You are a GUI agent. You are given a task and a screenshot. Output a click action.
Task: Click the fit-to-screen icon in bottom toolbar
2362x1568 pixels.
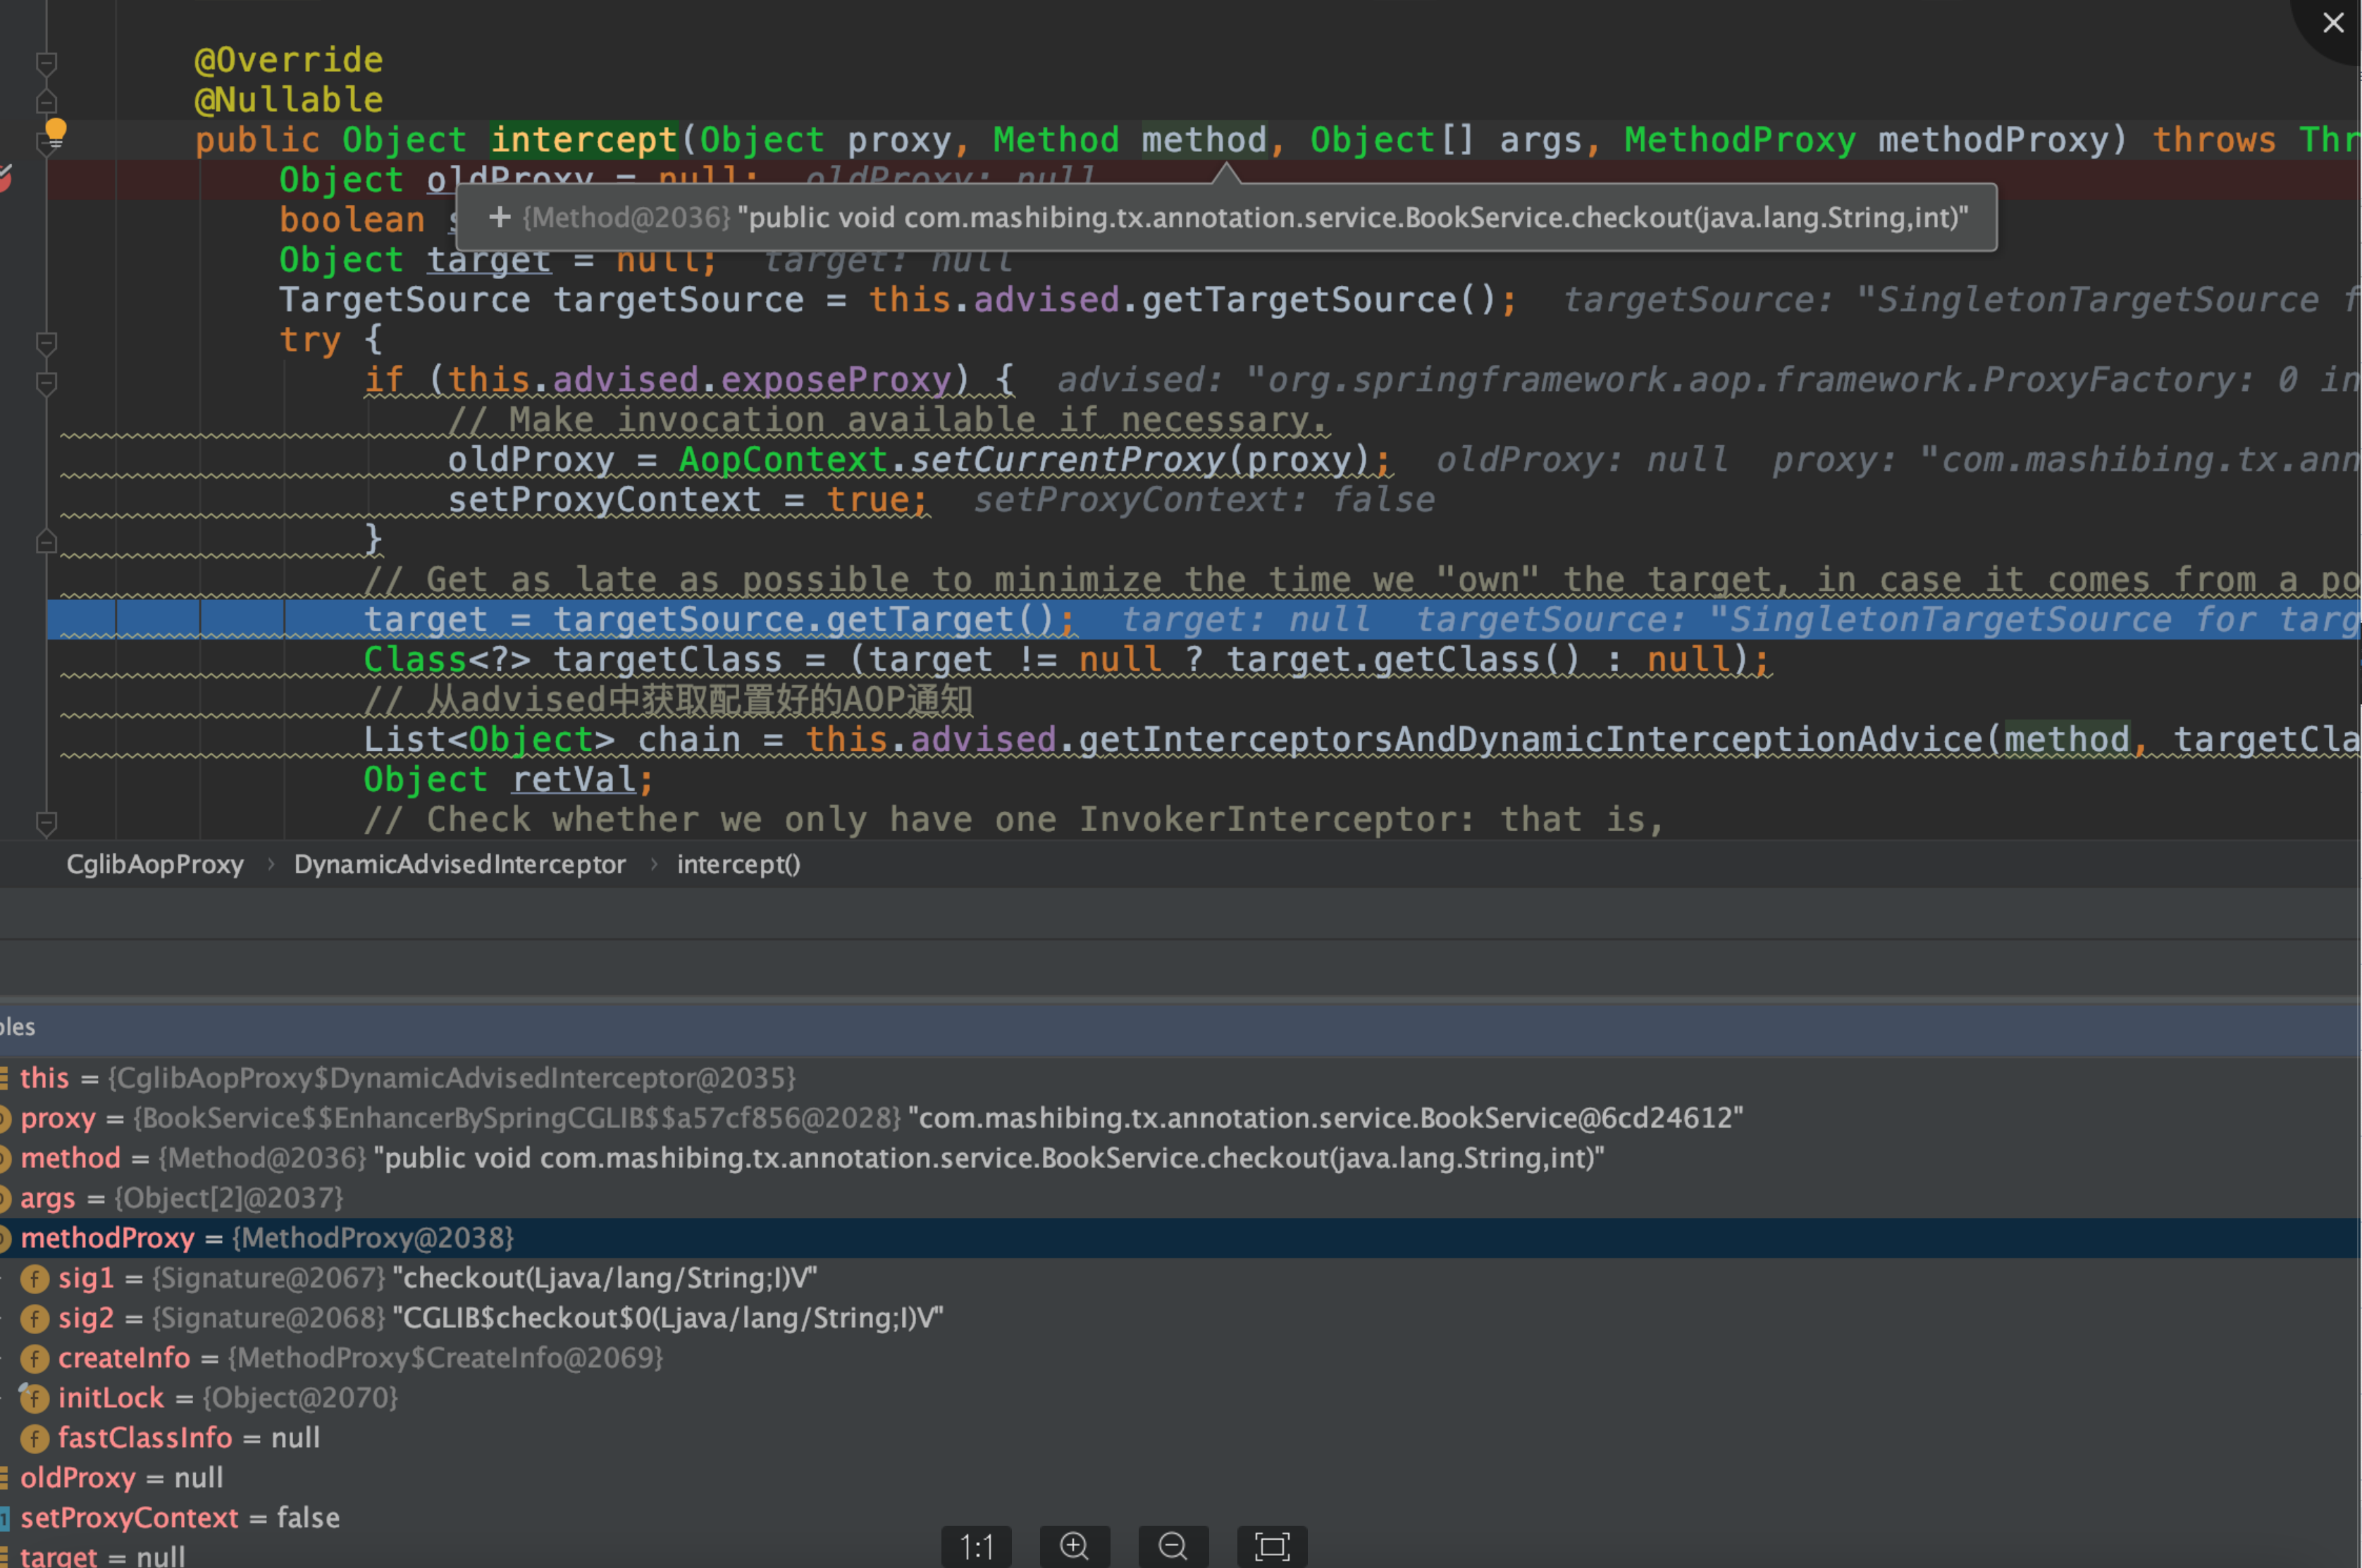(x=1271, y=1546)
